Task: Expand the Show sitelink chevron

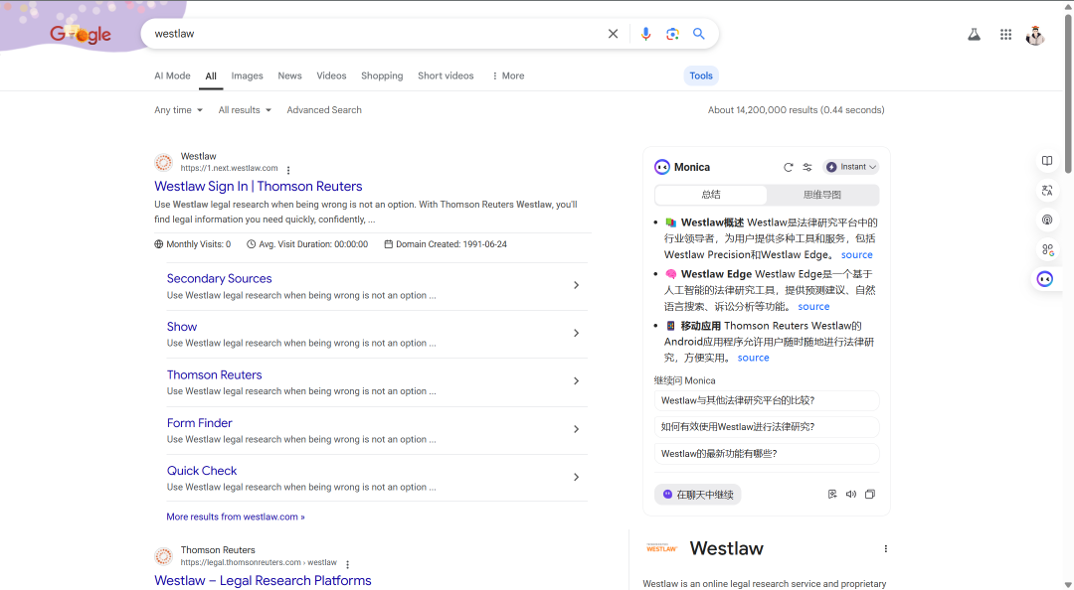Action: tap(576, 333)
